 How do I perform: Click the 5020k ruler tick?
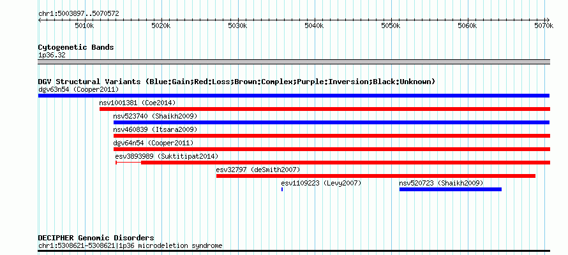tap(161, 25)
